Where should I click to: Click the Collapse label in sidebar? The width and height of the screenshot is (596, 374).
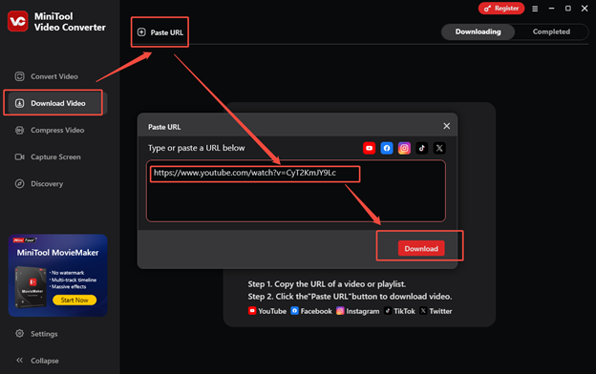click(45, 361)
